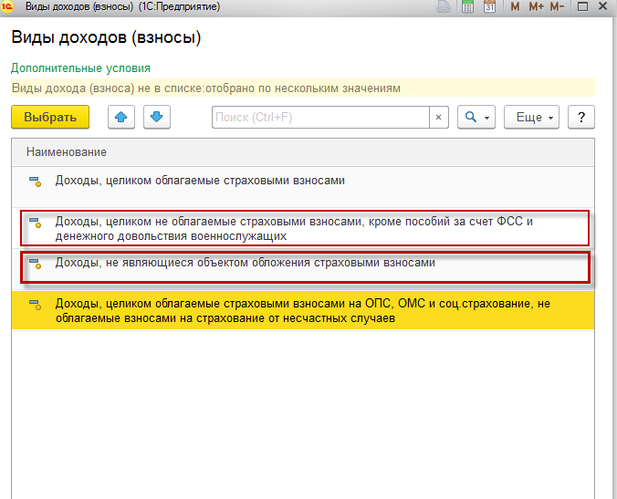The image size is (617, 499).
Task: Open help with the question mark button
Action: tap(581, 117)
